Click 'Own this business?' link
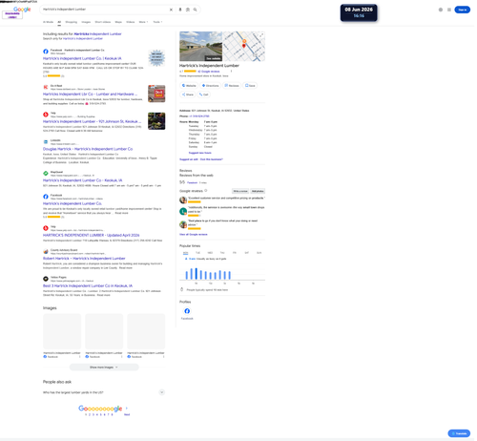477x441 pixels. (x=212, y=159)
